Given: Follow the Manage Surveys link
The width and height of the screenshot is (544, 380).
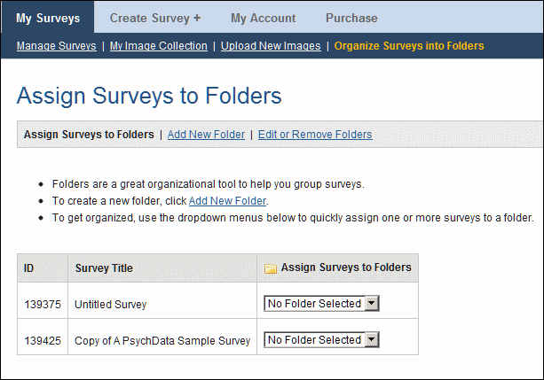Looking at the screenshot, I should pyautogui.click(x=57, y=46).
